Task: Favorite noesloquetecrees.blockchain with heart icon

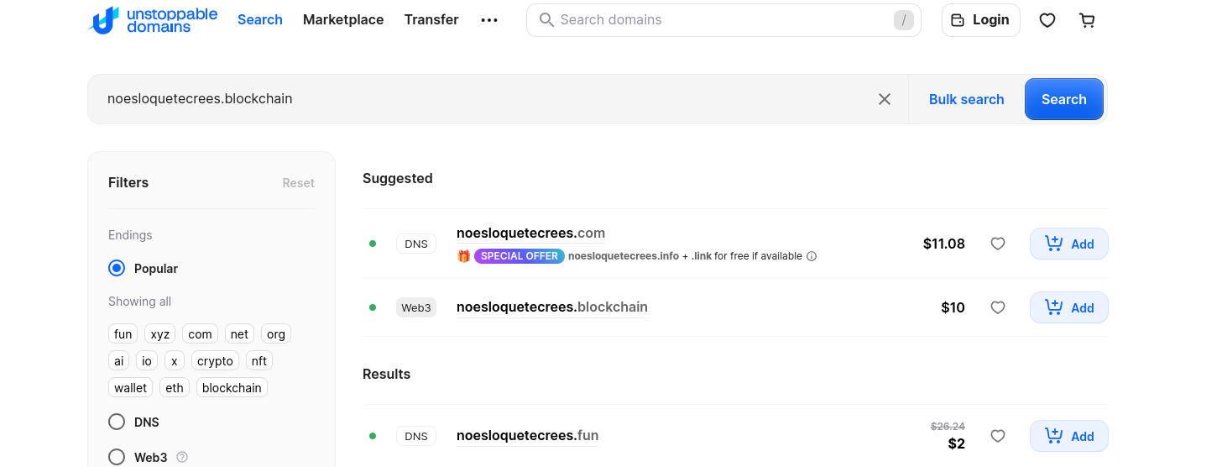Action: 997,307
